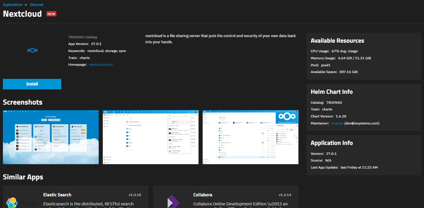The width and height of the screenshot is (424, 208).
Task: Click the Elastic Search logo icon
Action: (23, 202)
